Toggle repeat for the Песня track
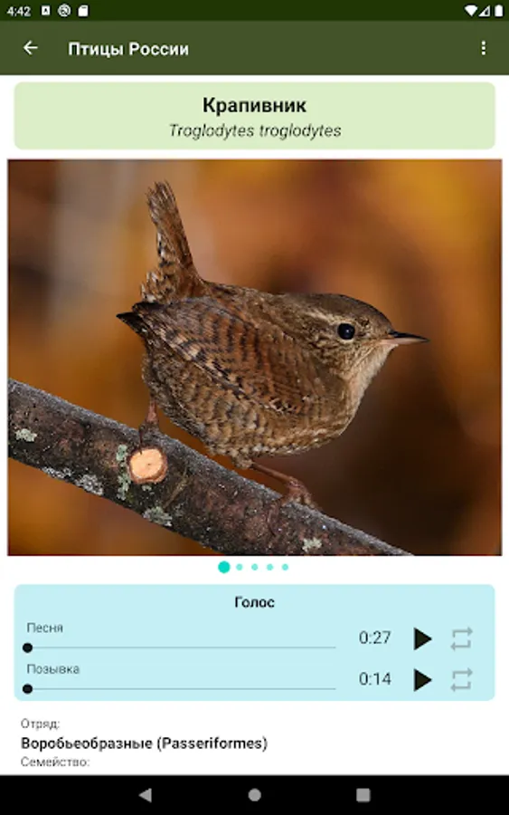509x815 pixels. pos(461,638)
